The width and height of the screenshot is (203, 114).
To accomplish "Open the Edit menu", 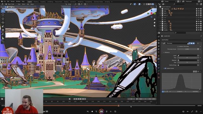I will pos(8,1).
